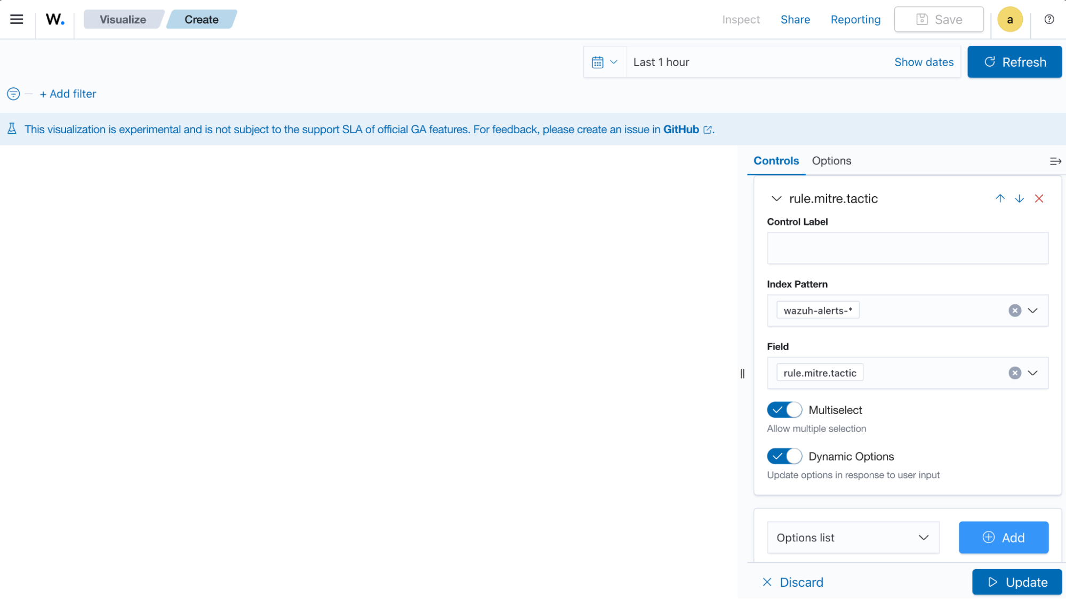Open the calendar date picker
This screenshot has height=599, width=1066.
604,62
